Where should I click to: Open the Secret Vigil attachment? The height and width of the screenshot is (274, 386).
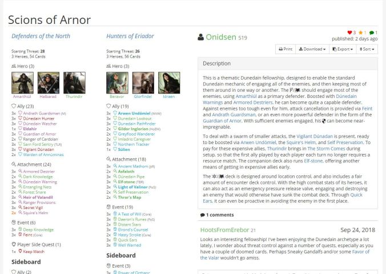(33, 208)
